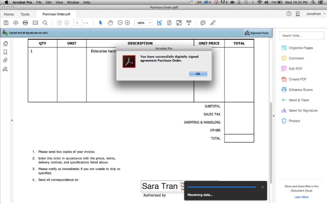Open the Window menu
The height and width of the screenshot is (203, 327).
(x=73, y=2)
